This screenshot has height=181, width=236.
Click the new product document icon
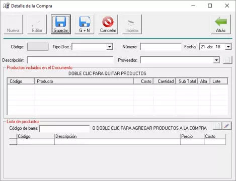click(217, 126)
